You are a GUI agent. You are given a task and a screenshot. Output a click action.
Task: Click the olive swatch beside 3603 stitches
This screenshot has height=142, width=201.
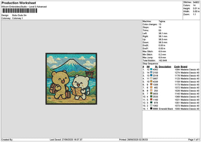tap(151, 93)
